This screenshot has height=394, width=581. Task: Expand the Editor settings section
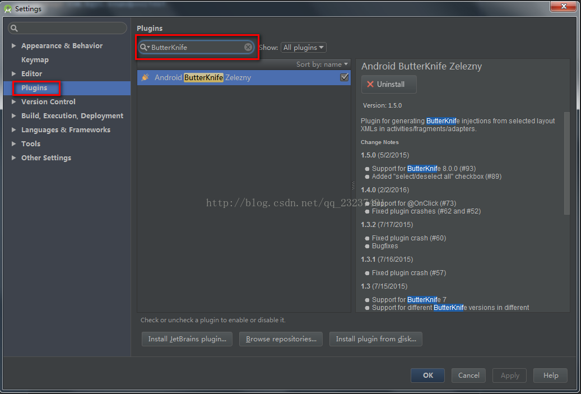(13, 73)
